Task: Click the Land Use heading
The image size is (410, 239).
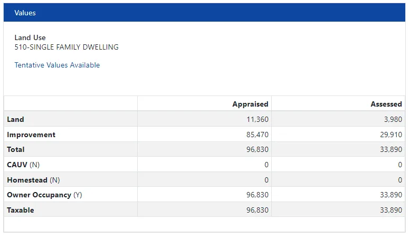Action: click(30, 38)
